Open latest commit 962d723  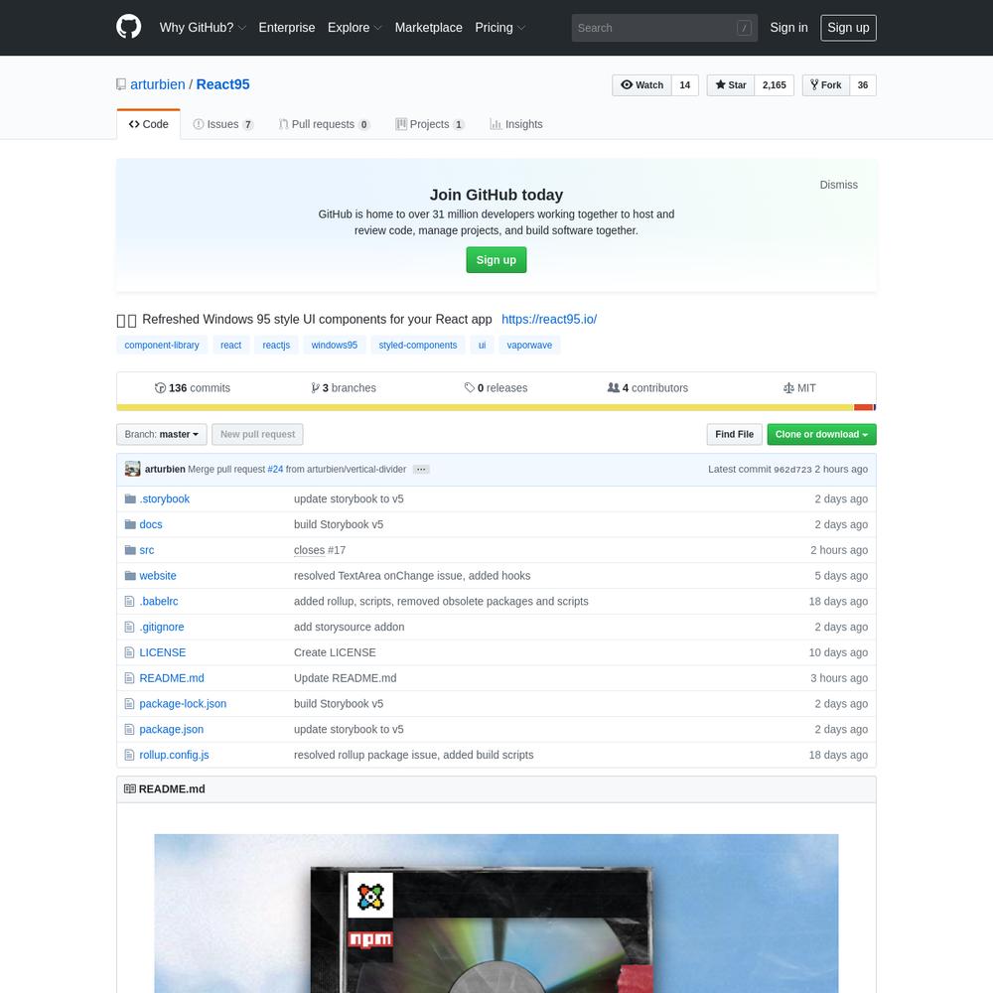pos(792,470)
